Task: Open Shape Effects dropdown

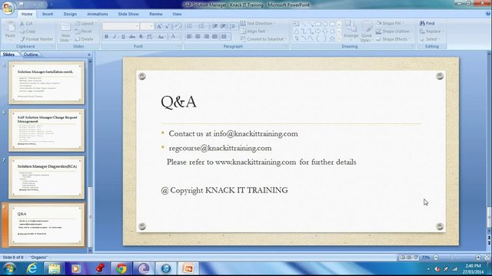Action: 394,39
